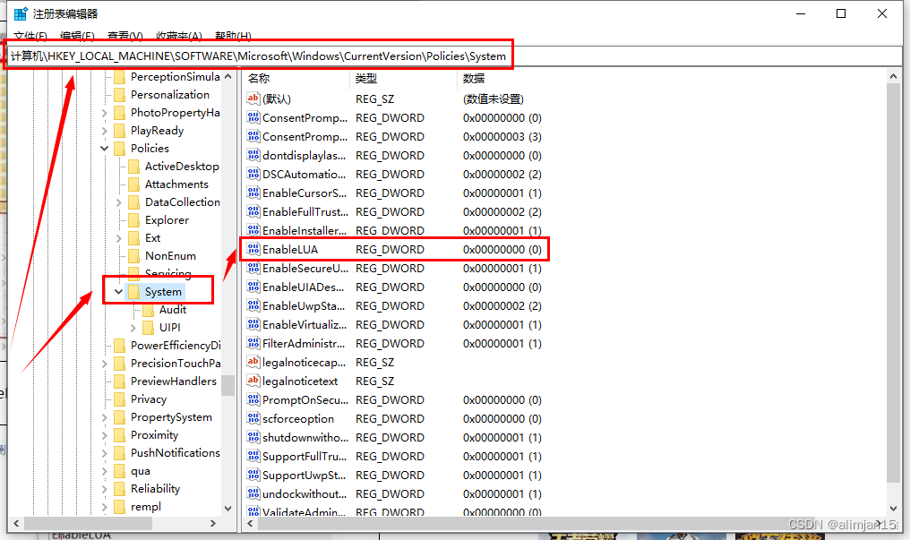The width and height of the screenshot is (910, 540).
Task: Click the legalnoticetext string value icon
Action: (x=253, y=381)
